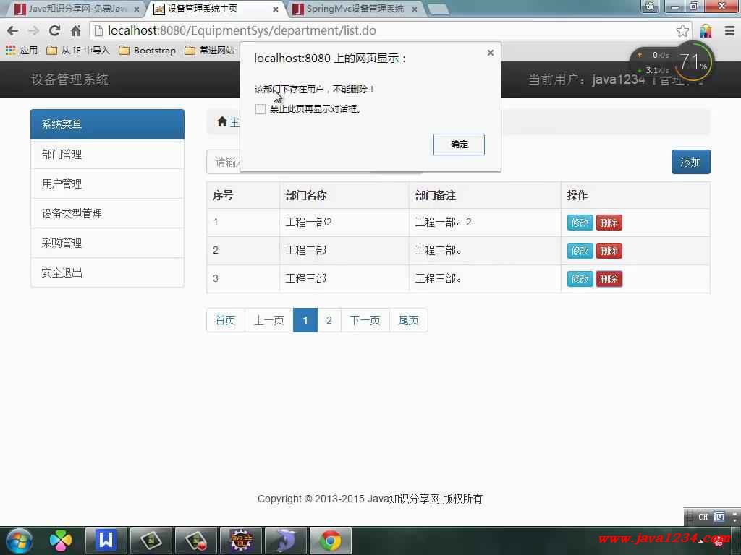Image resolution: width=741 pixels, height=555 pixels.
Task: Click the home icon in the breadcrumb
Action: coord(221,122)
